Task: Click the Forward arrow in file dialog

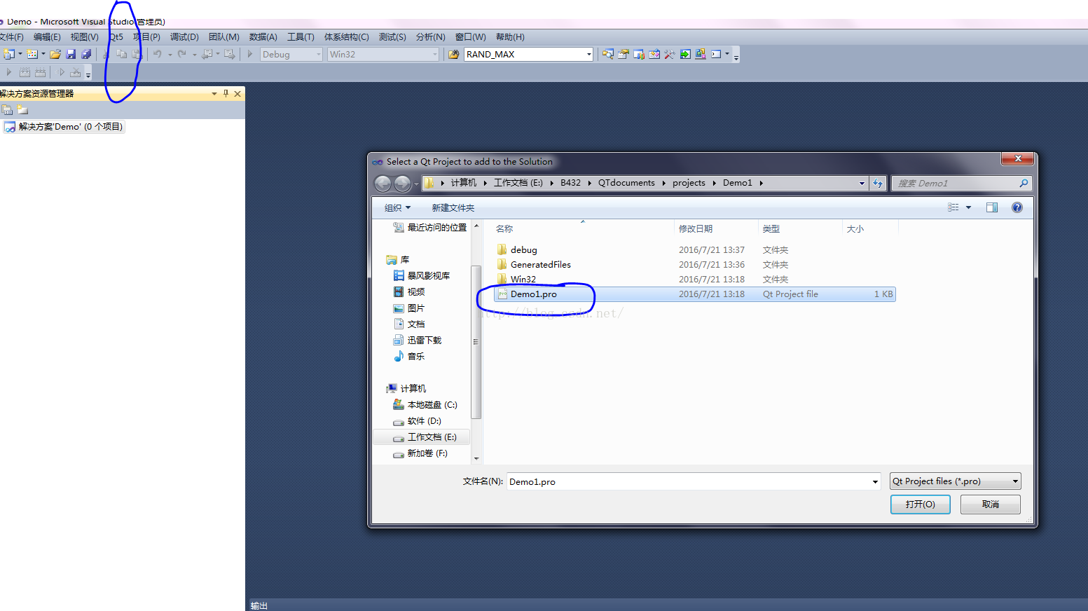Action: point(402,184)
